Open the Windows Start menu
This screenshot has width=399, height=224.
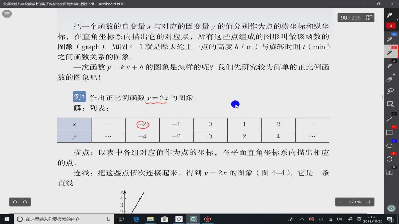pos(6,219)
